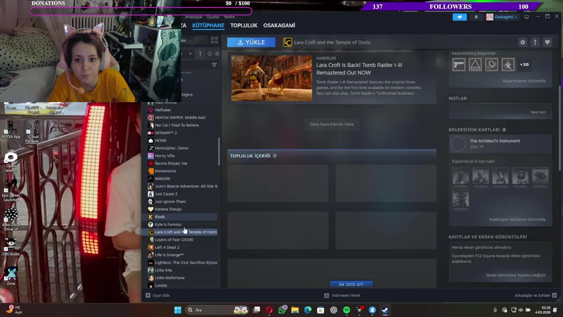
Task: Open the Windows Start menu
Action: [x=178, y=310]
